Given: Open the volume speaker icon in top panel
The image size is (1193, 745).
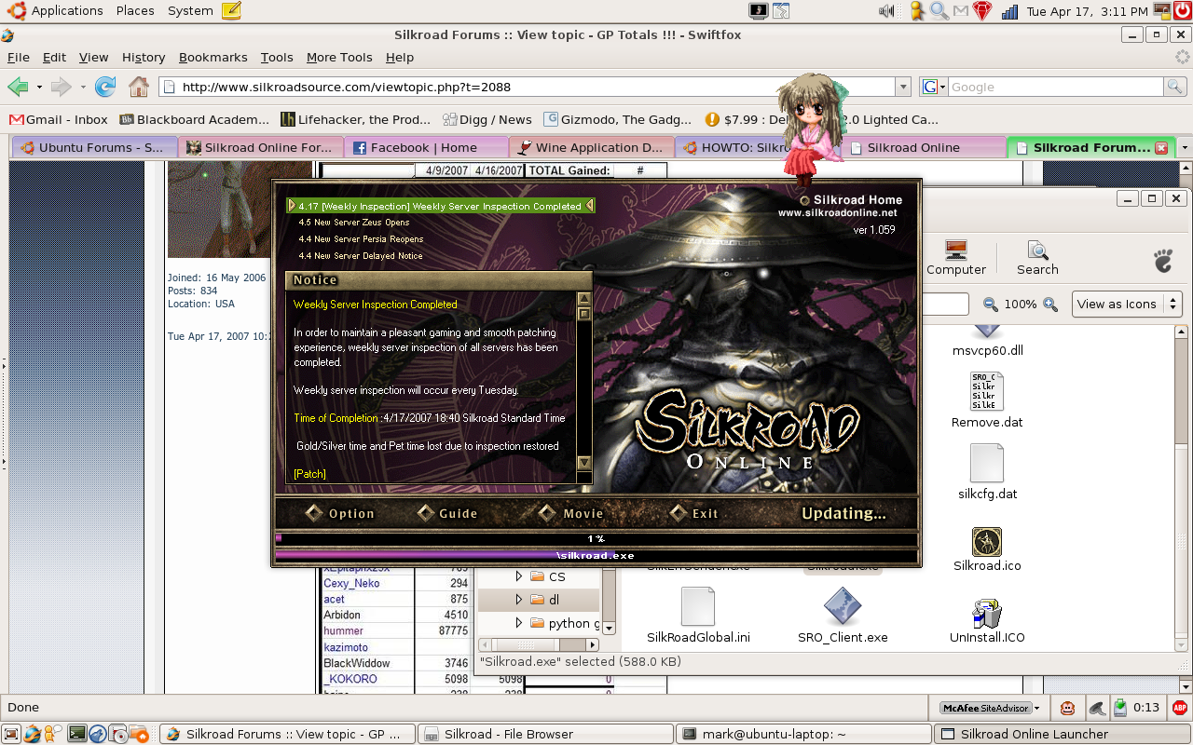Looking at the screenshot, I should pyautogui.click(x=886, y=11).
